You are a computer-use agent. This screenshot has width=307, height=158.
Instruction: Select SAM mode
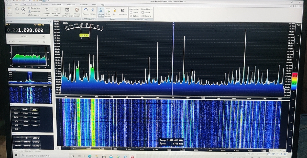tap(16, 113)
